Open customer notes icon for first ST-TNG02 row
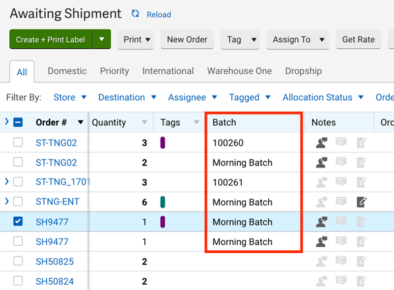 tap(322, 143)
